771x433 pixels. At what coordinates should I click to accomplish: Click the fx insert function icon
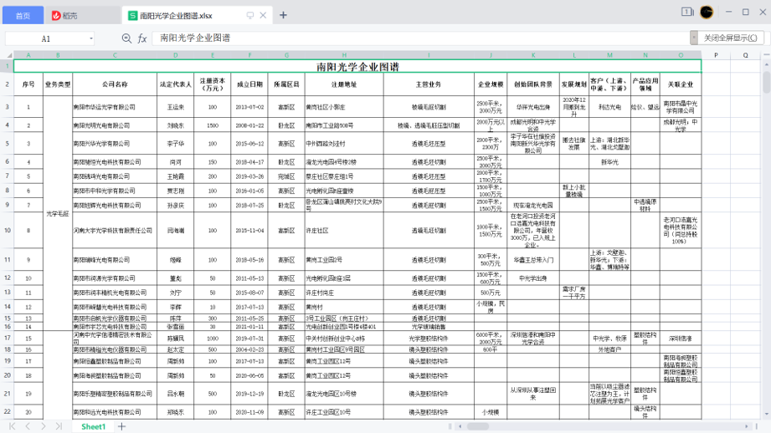coord(142,38)
